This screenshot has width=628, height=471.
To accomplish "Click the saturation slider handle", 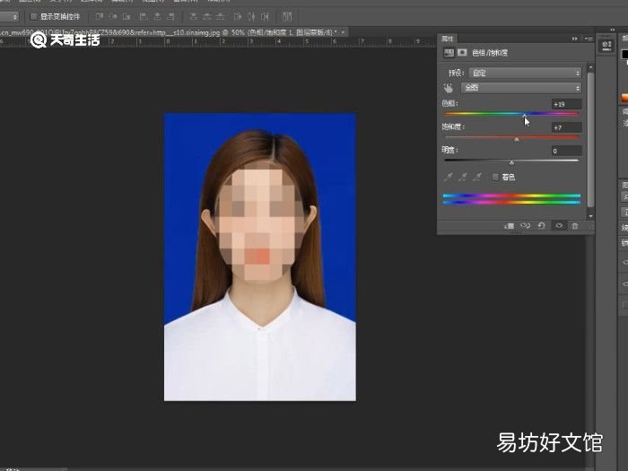I will click(517, 139).
